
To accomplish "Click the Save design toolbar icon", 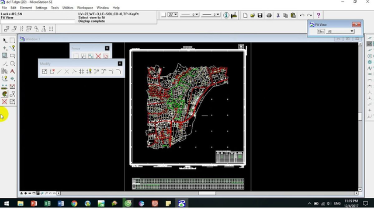I will (260, 16).
